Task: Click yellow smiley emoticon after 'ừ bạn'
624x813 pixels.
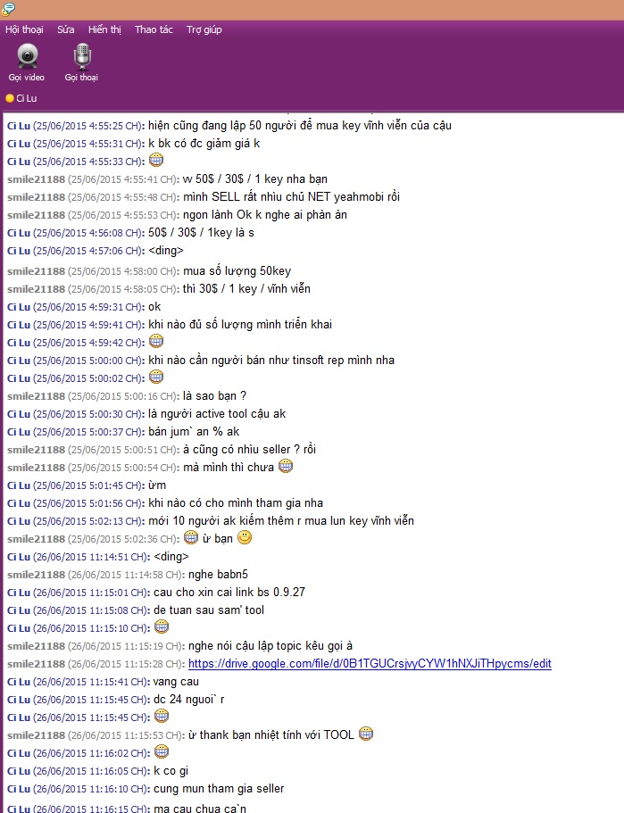Action: click(245, 537)
